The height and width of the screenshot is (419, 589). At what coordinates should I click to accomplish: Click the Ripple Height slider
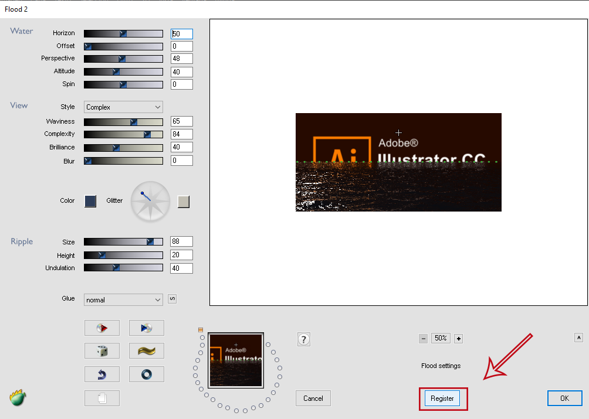[x=123, y=255]
